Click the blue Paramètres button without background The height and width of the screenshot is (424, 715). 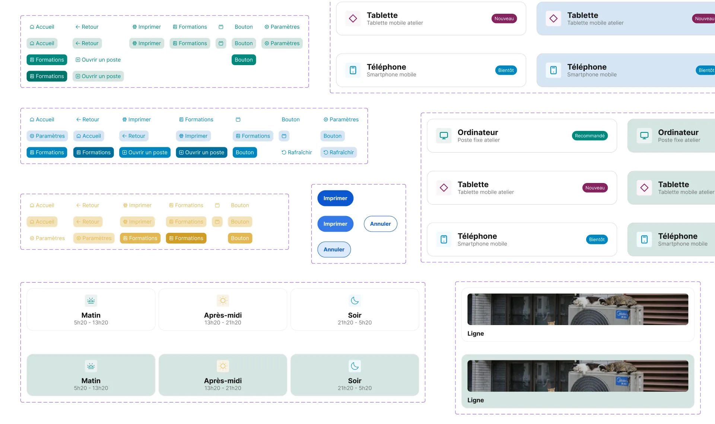[341, 119]
